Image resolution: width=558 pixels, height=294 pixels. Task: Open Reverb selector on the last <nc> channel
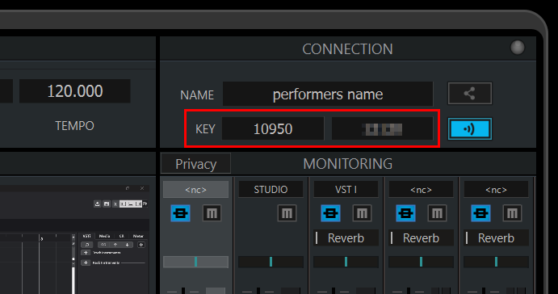click(x=496, y=237)
